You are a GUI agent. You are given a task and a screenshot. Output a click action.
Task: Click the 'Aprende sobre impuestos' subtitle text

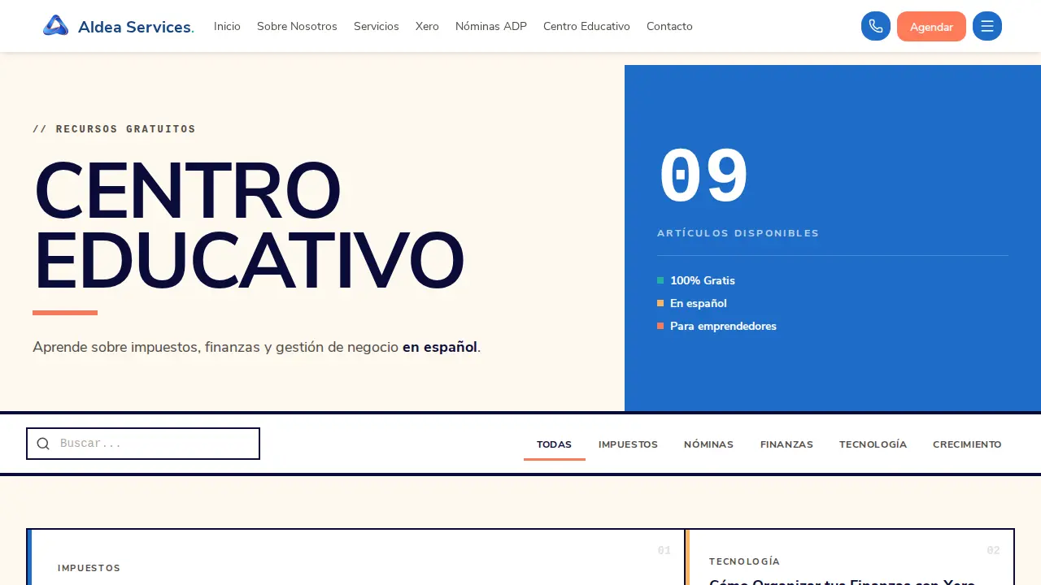(257, 347)
